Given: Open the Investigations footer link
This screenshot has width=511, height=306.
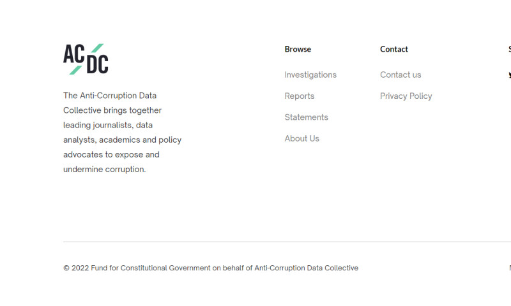Looking at the screenshot, I should pyautogui.click(x=310, y=75).
